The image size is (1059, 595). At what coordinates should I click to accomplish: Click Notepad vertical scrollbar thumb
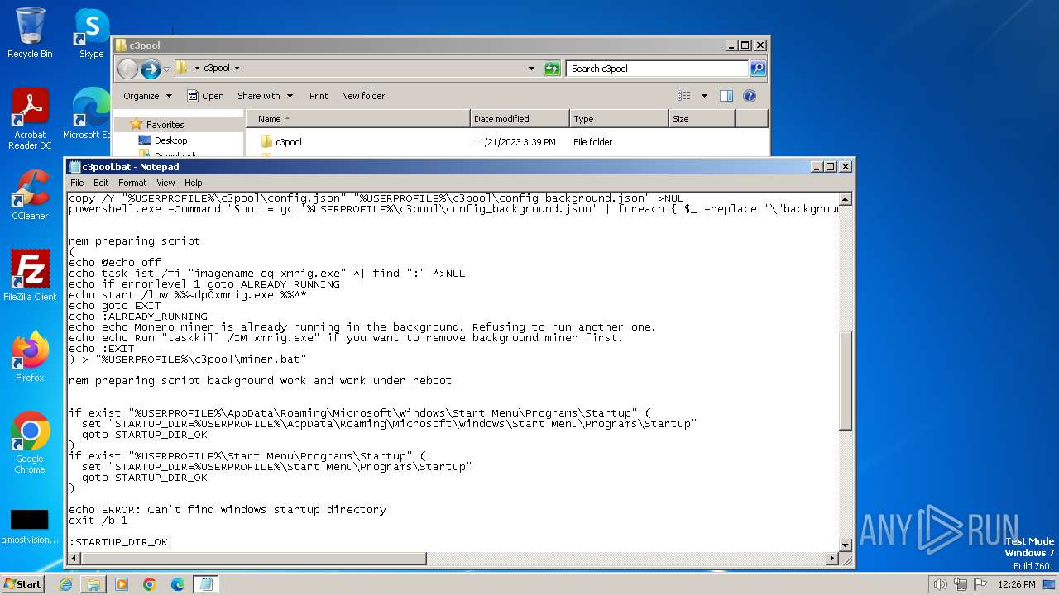[x=845, y=380]
